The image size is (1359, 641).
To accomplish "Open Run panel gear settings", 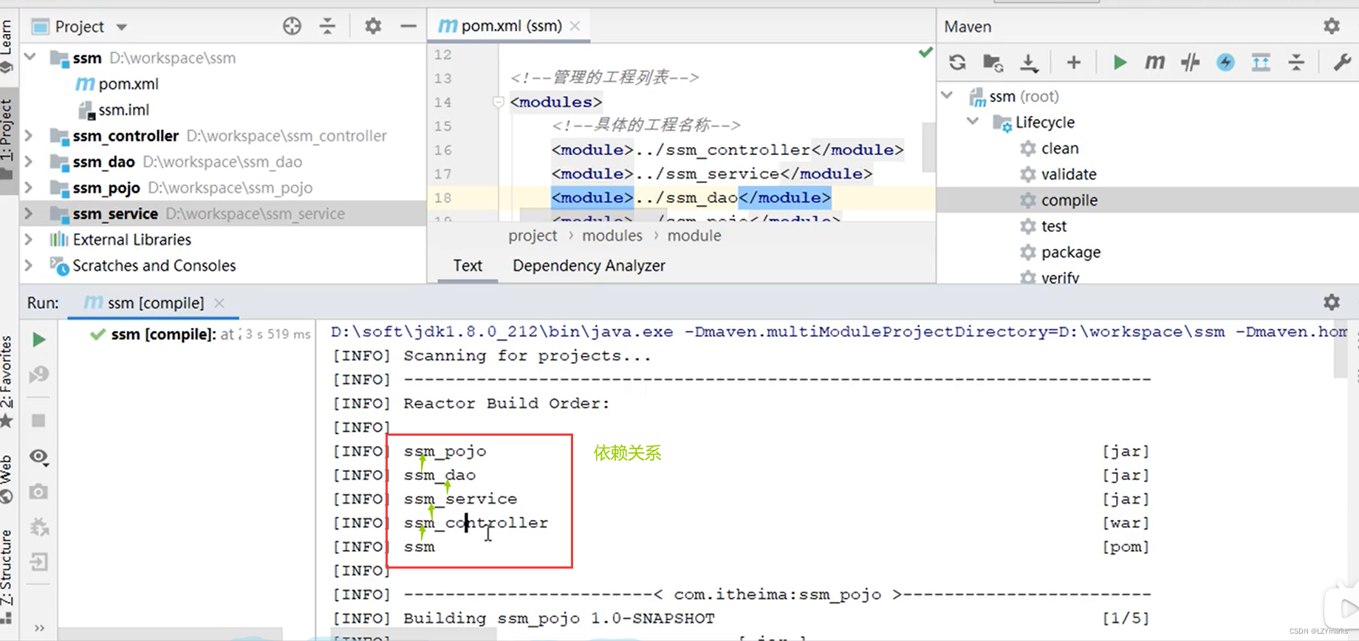I will (x=1332, y=302).
